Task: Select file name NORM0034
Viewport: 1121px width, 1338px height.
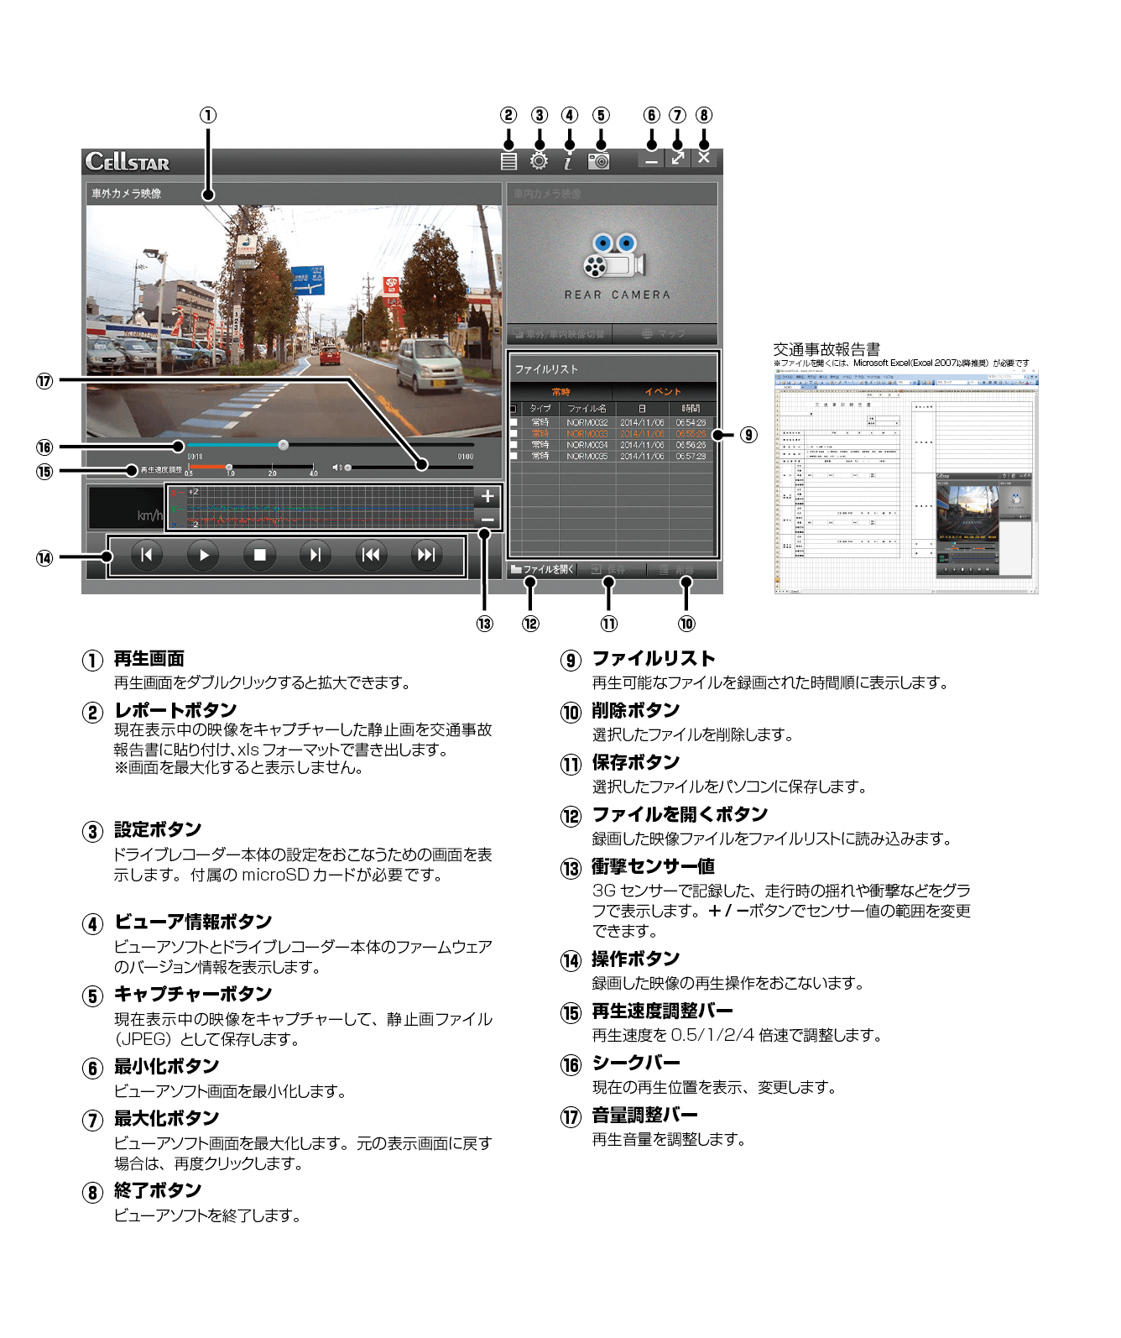Action: 587,445
